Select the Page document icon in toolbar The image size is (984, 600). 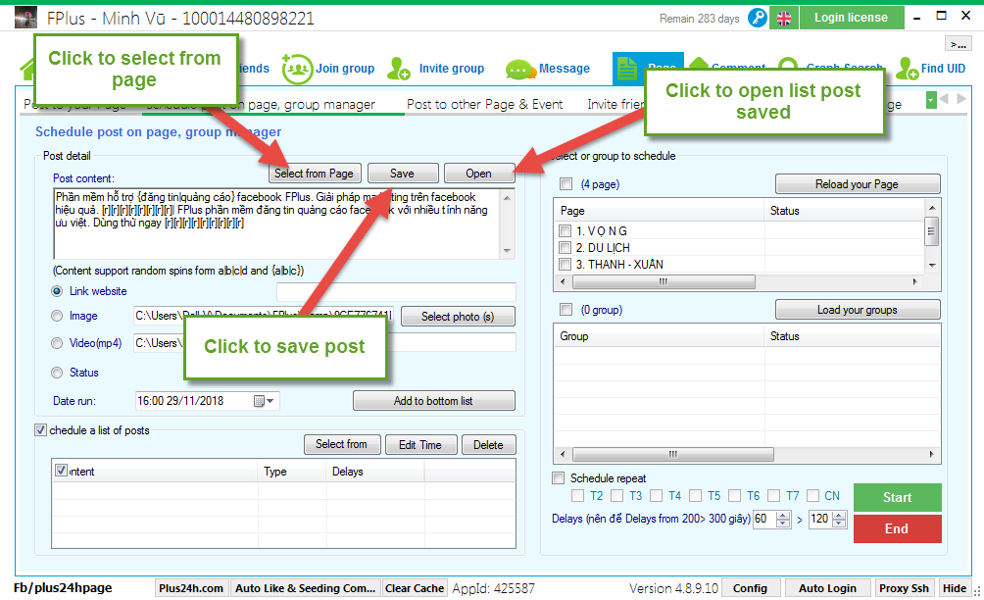pyautogui.click(x=627, y=69)
